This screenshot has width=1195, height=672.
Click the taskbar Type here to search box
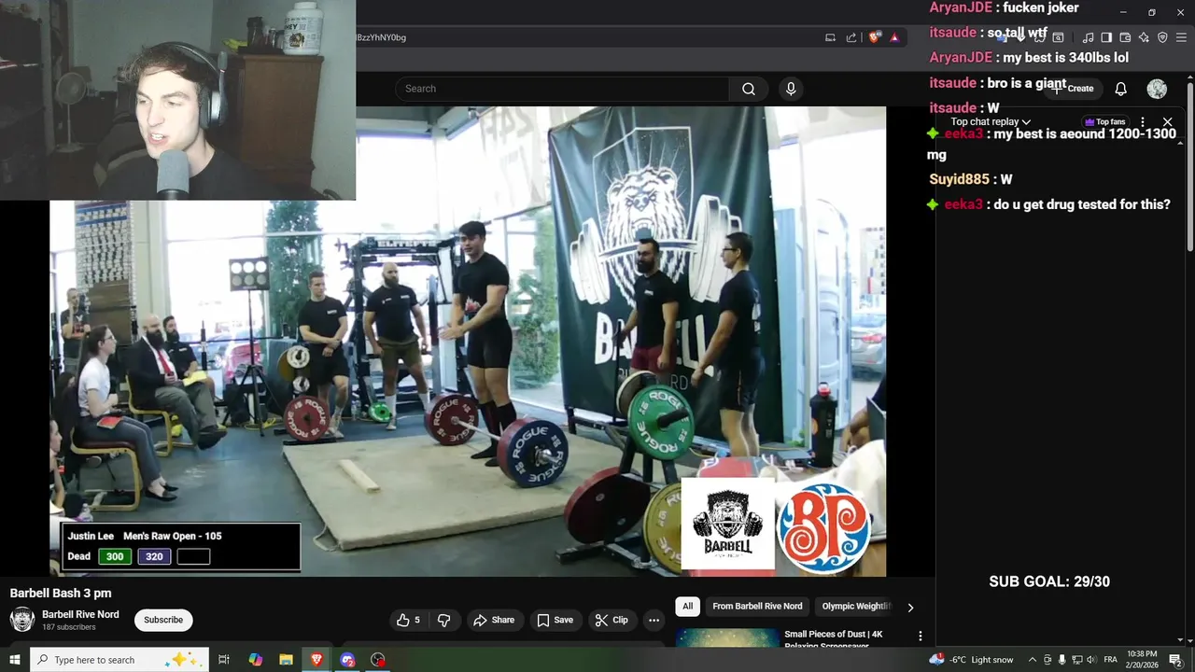[x=119, y=660]
